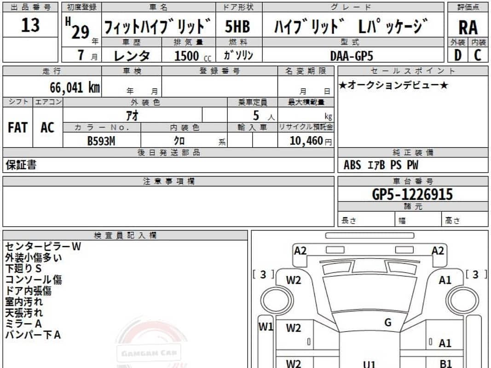Select air conditioner value AC
Viewport: 491px width, 368px height.
pos(47,127)
